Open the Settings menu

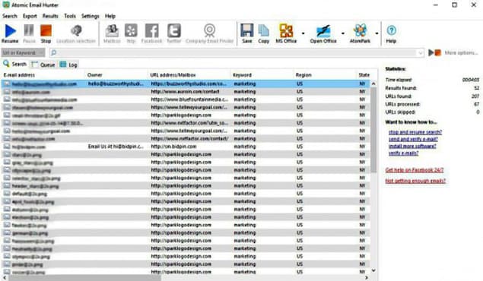coord(91,16)
